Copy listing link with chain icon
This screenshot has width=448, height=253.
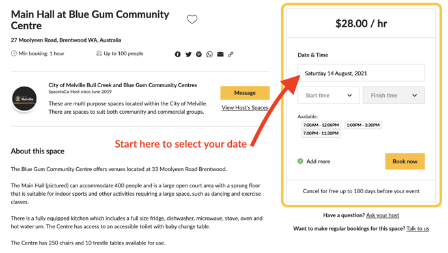pyautogui.click(x=231, y=54)
